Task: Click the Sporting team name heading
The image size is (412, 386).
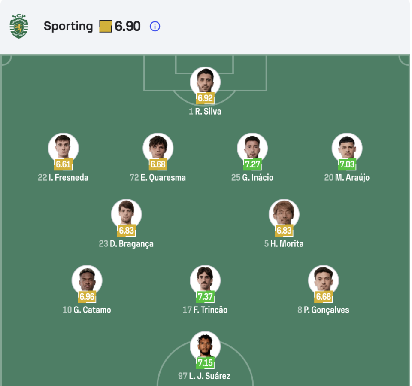Action: pyautogui.click(x=68, y=26)
